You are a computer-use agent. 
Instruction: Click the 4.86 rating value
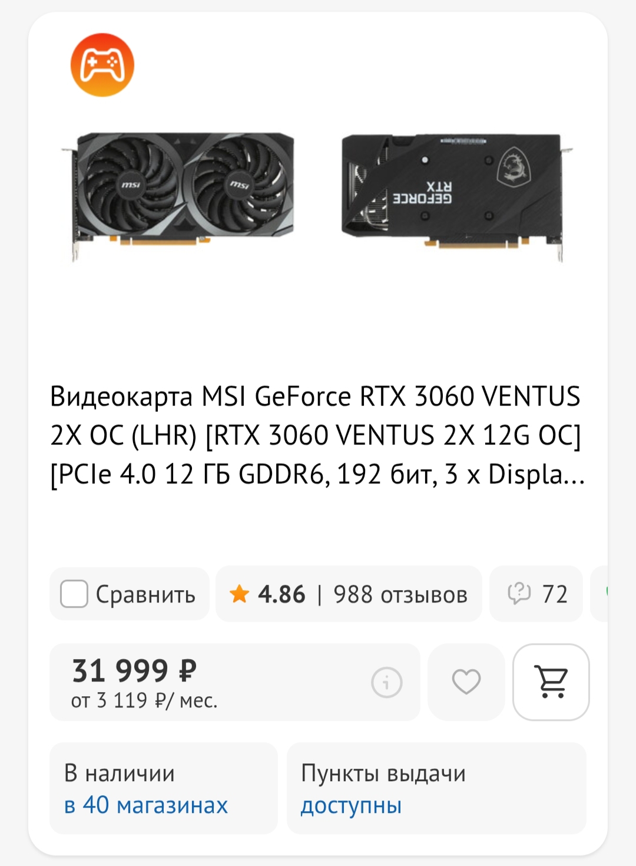pos(281,594)
